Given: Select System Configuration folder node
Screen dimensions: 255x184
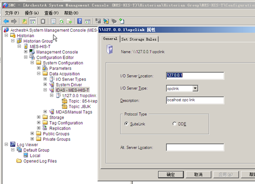Looking at the screenshot, I should 63,63.
